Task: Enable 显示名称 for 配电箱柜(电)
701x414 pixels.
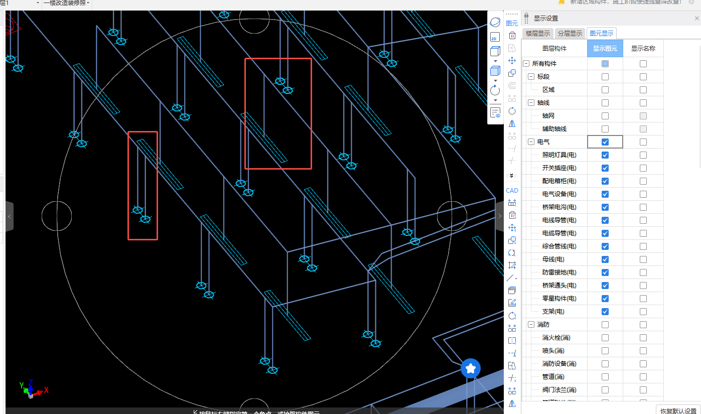Action: [x=643, y=181]
